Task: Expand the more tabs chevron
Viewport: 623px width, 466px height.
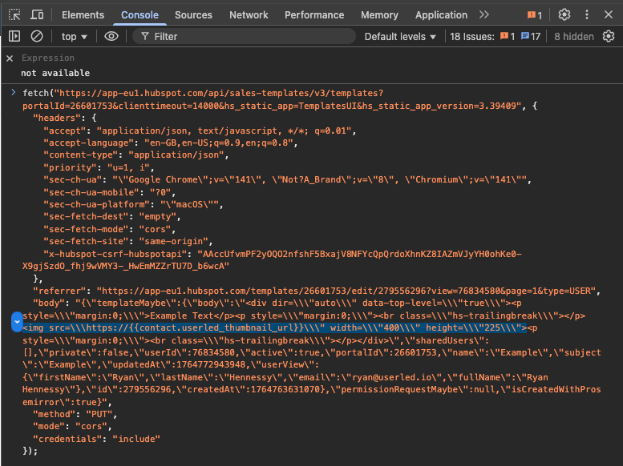Action: [x=484, y=14]
